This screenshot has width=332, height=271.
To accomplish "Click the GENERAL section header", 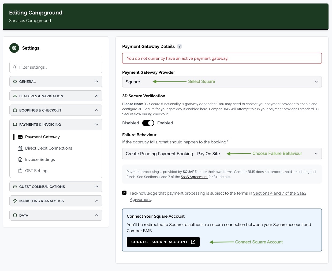I will click(x=56, y=81).
